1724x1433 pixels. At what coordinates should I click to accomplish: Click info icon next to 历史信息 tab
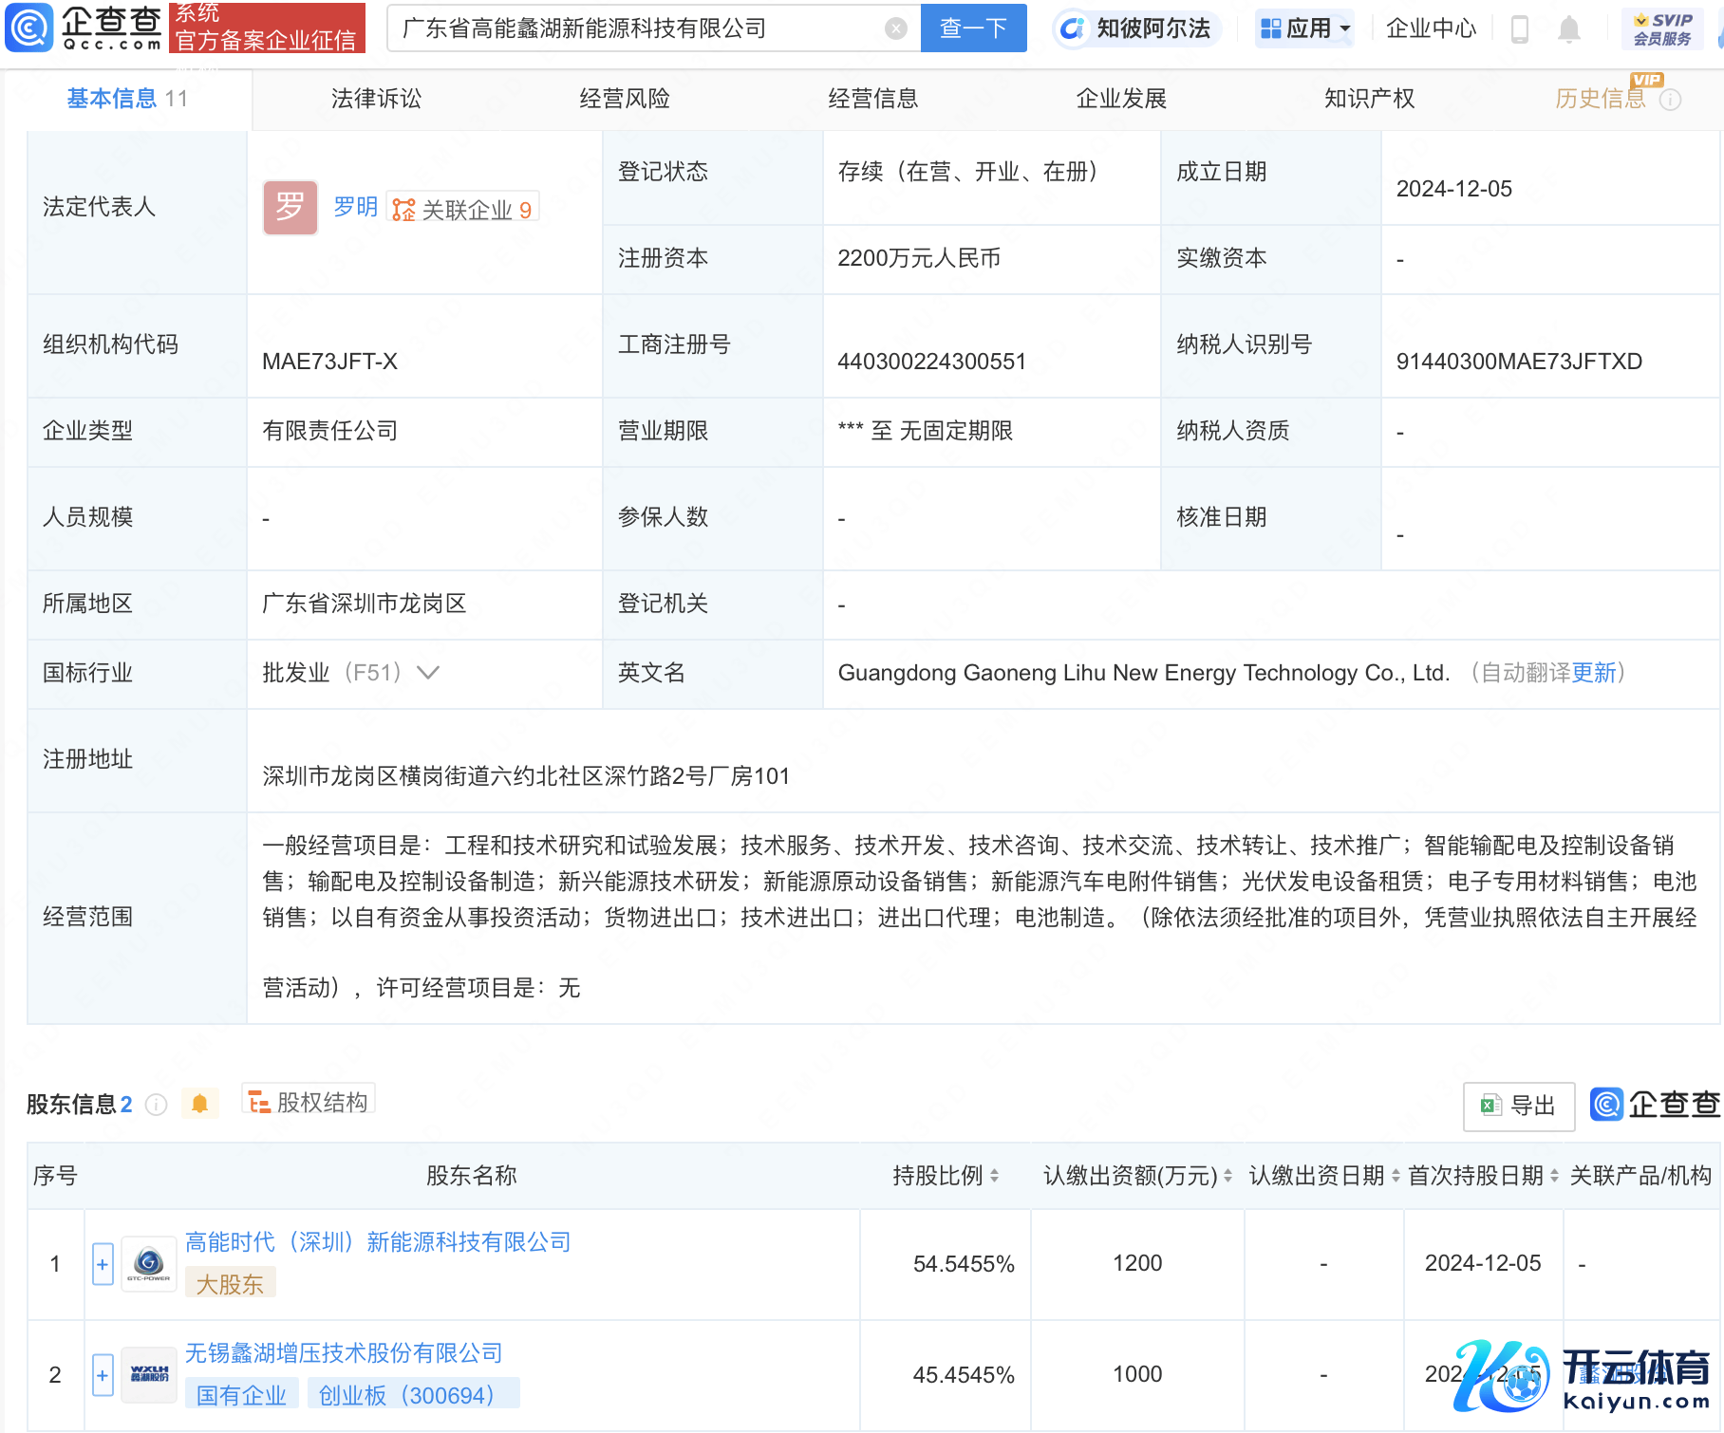point(1671,100)
